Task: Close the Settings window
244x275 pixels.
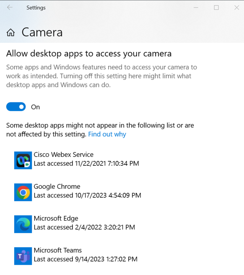Action: [x=237, y=8]
